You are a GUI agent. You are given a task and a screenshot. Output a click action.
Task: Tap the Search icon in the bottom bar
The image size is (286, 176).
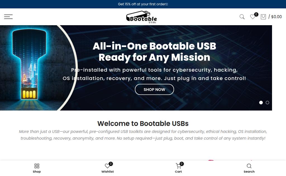pos(249,166)
